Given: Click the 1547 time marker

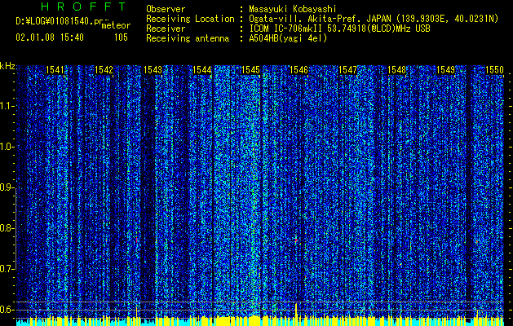Looking at the screenshot, I should (x=347, y=70).
